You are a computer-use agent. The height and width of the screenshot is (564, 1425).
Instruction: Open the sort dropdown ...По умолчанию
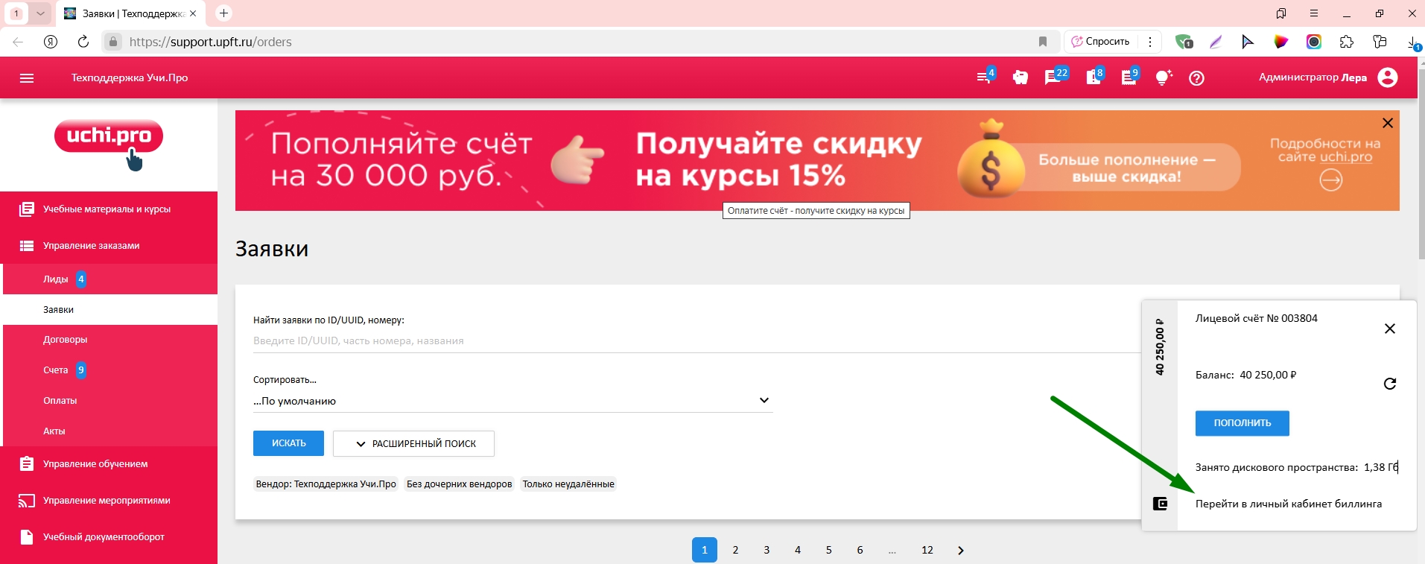coord(512,401)
